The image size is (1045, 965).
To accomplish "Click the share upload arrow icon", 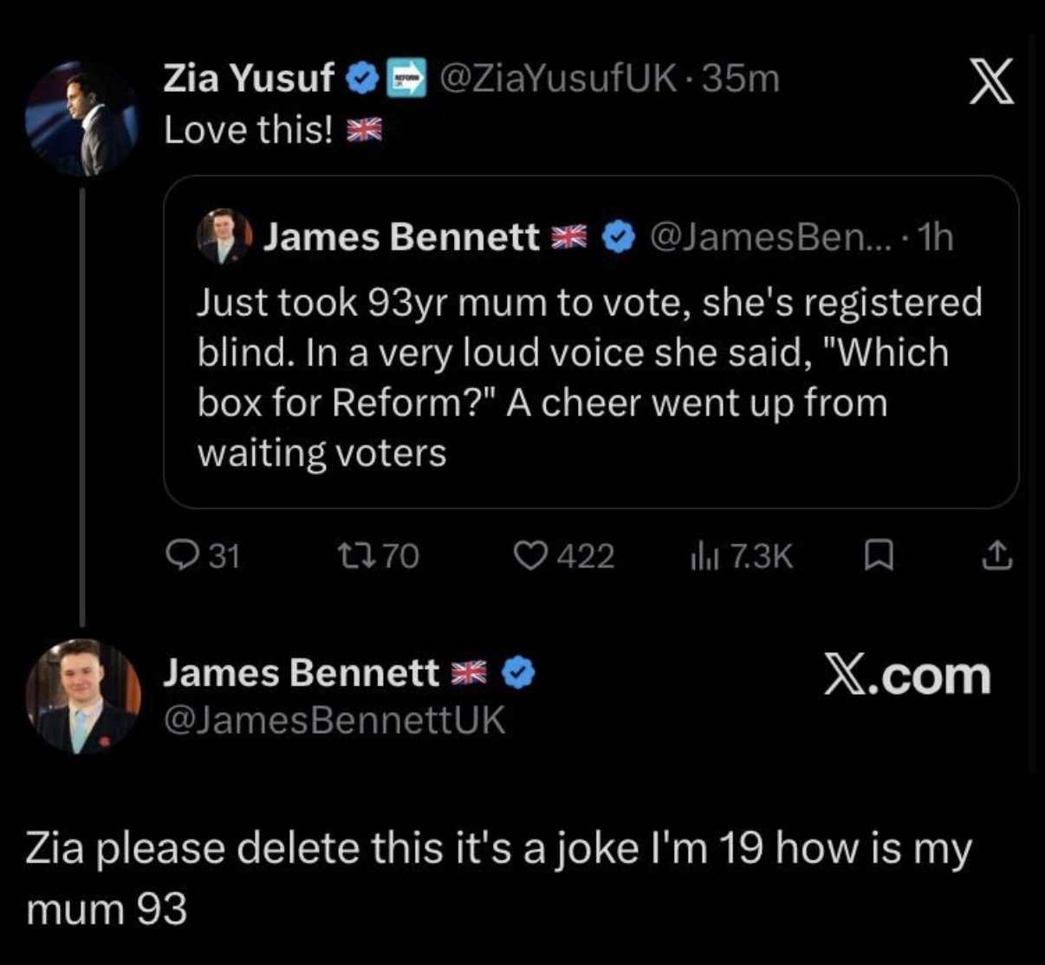I will (x=996, y=555).
